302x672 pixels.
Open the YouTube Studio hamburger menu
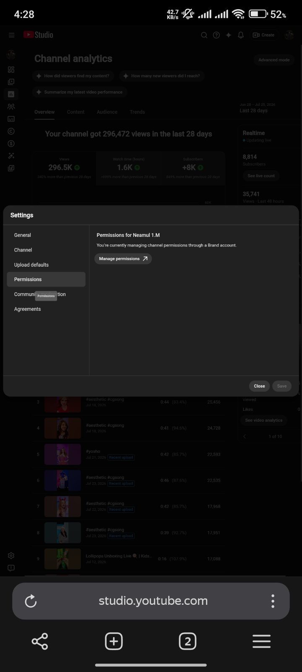pos(11,35)
